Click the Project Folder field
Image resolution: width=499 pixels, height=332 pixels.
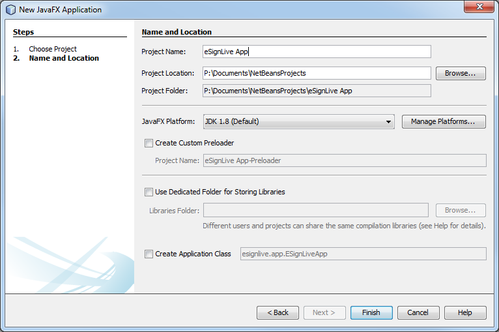point(317,91)
